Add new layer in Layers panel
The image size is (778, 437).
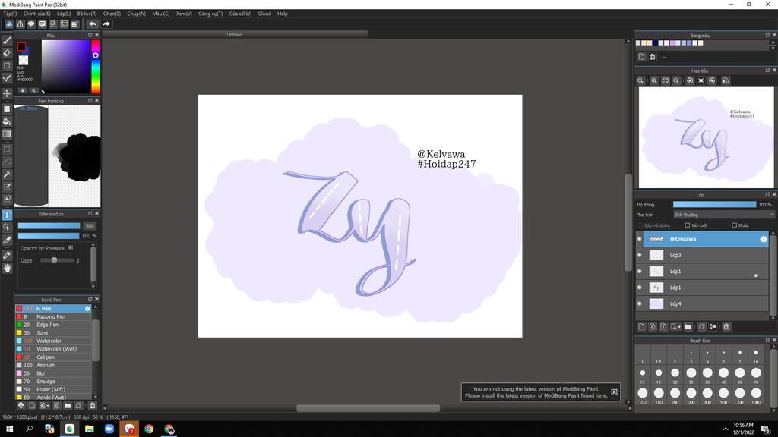pyautogui.click(x=641, y=326)
